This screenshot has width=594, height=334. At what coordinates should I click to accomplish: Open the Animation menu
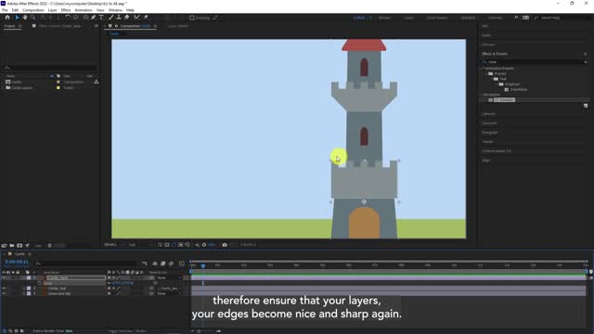point(84,10)
